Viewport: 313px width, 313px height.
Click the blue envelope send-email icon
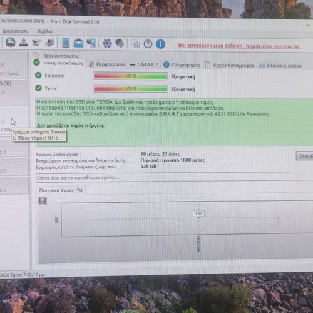78,43
